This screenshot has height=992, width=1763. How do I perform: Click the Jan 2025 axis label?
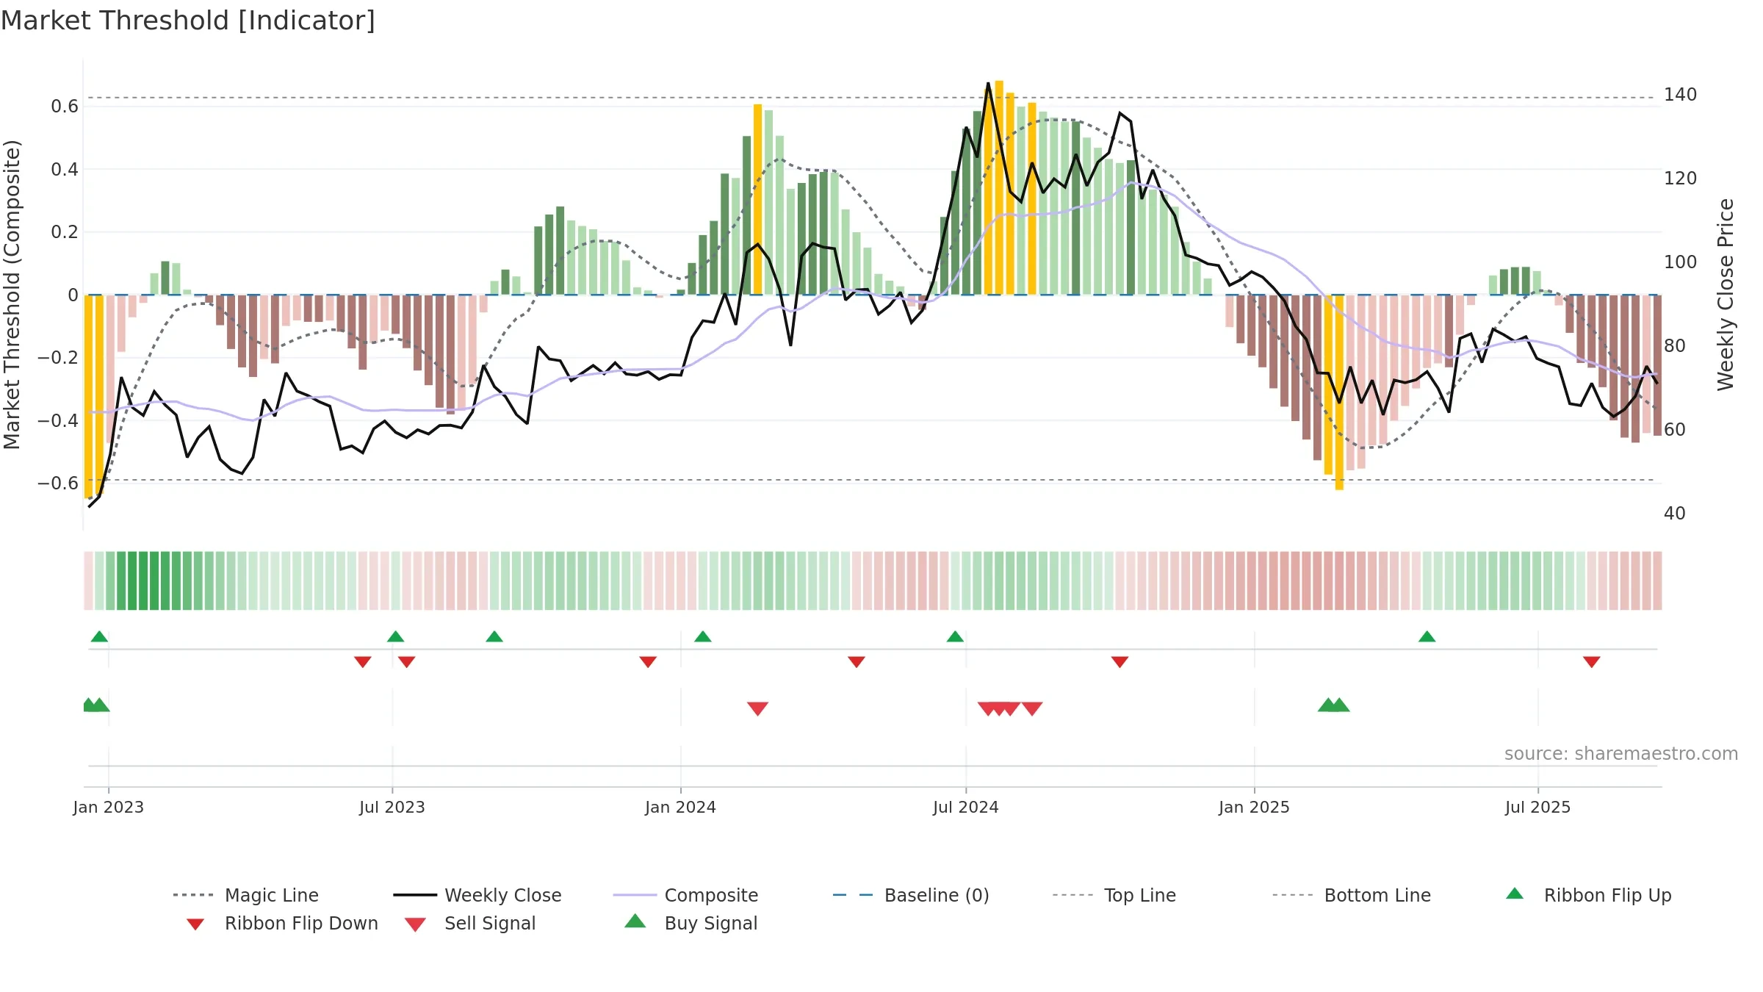coord(1255,807)
